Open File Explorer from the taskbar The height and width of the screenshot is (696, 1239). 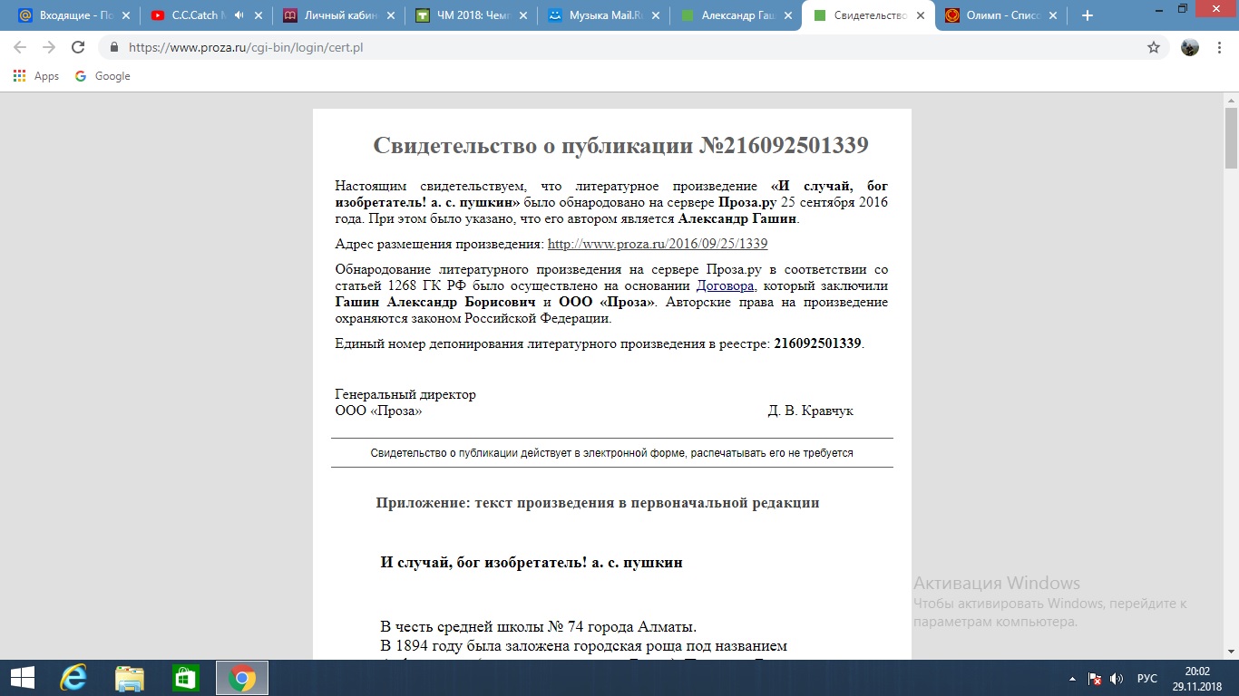coord(129,678)
